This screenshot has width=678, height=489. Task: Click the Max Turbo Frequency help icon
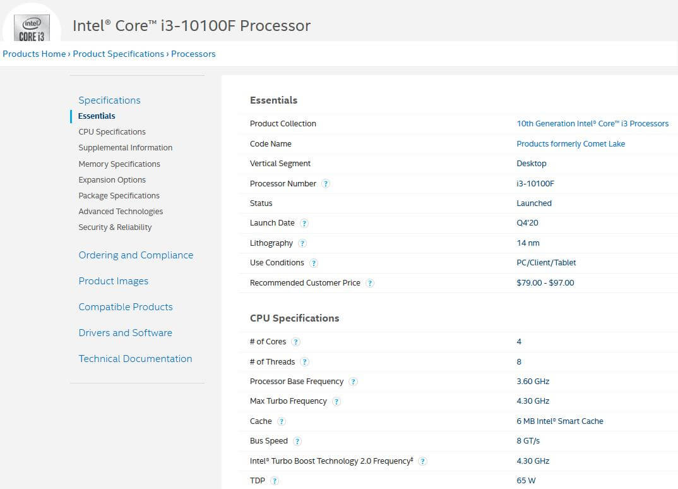[336, 401]
